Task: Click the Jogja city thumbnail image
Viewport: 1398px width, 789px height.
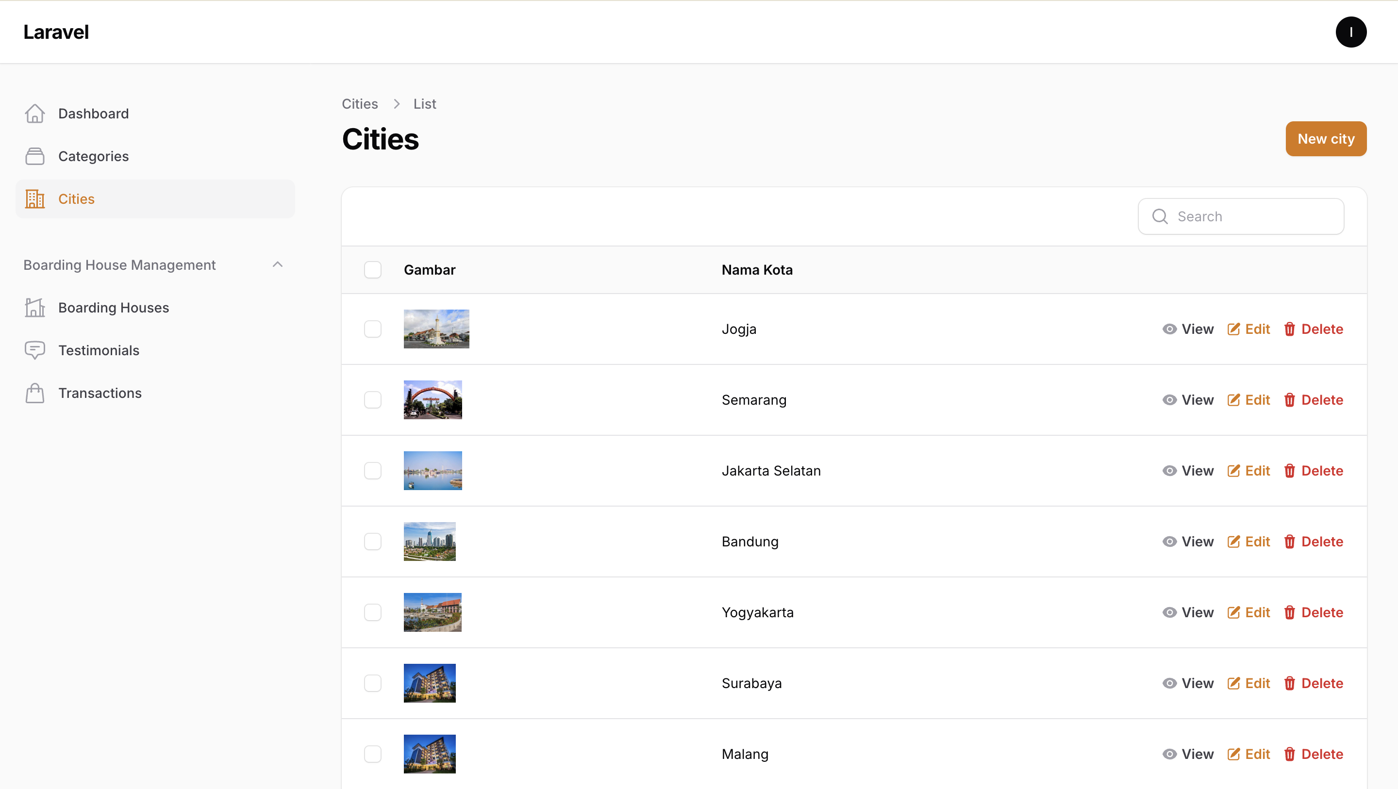Action: tap(436, 329)
